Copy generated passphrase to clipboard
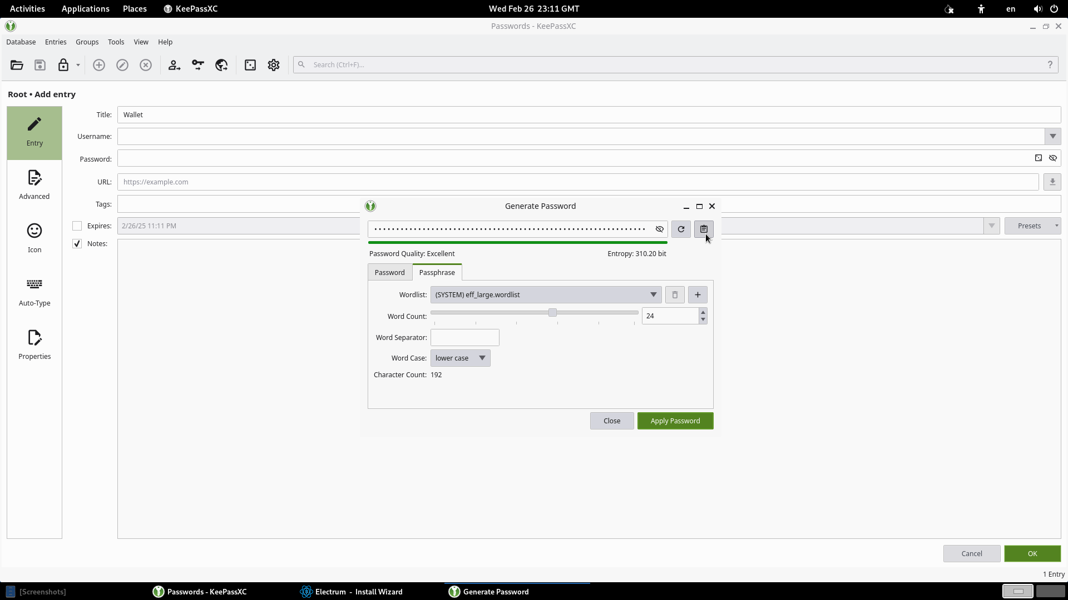Screen dimensions: 1068x600 (704, 229)
